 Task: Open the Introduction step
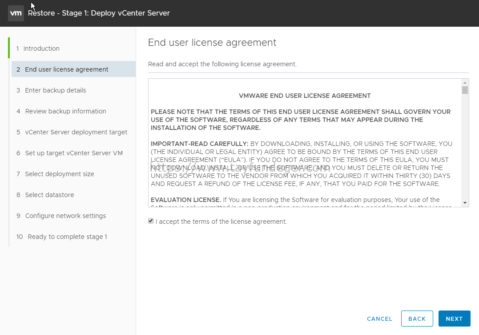38,48
